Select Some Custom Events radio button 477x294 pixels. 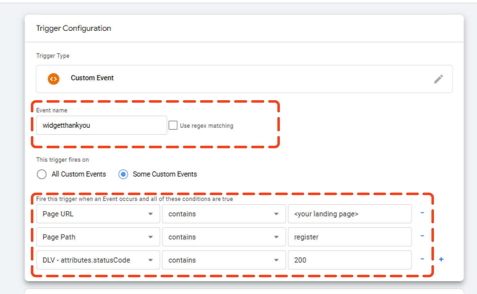coord(123,174)
